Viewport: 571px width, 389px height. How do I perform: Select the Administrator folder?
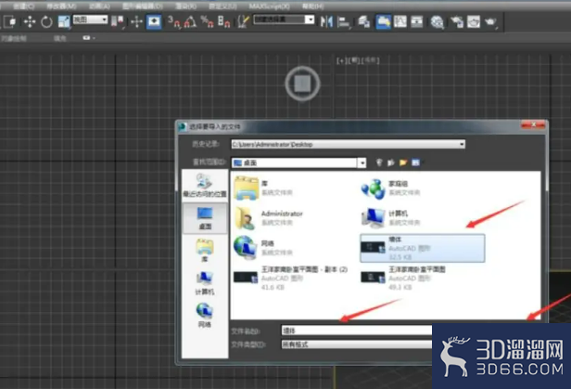point(269,217)
